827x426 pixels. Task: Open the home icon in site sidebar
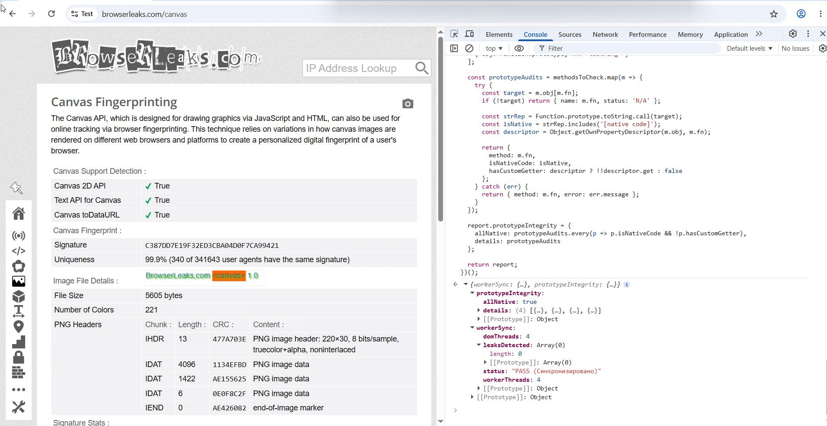(x=19, y=213)
